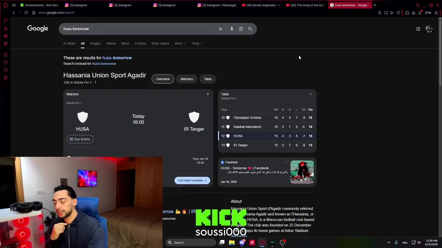Submit search with magnifier icon
Screen dimensions: 442x248
pyautogui.click(x=250, y=29)
